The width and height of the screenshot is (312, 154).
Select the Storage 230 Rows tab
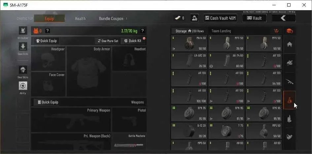point(190,31)
